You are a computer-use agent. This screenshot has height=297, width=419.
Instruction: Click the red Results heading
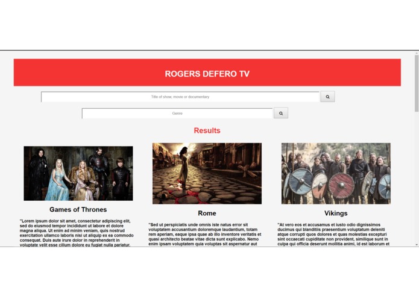point(207,130)
